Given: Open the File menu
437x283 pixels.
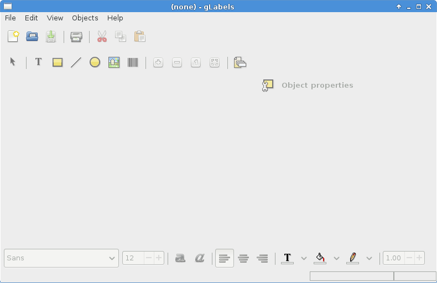Looking at the screenshot, I should [11, 18].
